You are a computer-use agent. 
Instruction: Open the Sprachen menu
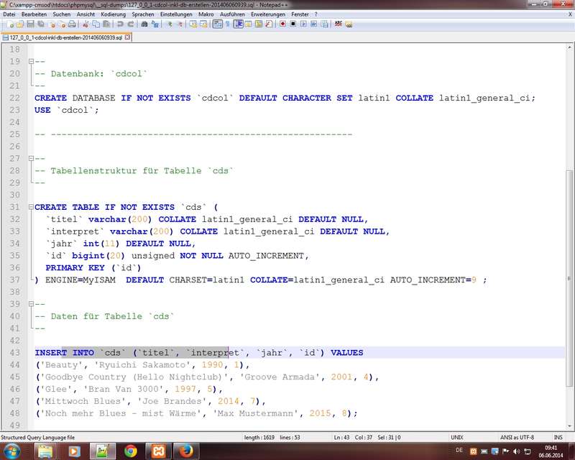142,14
